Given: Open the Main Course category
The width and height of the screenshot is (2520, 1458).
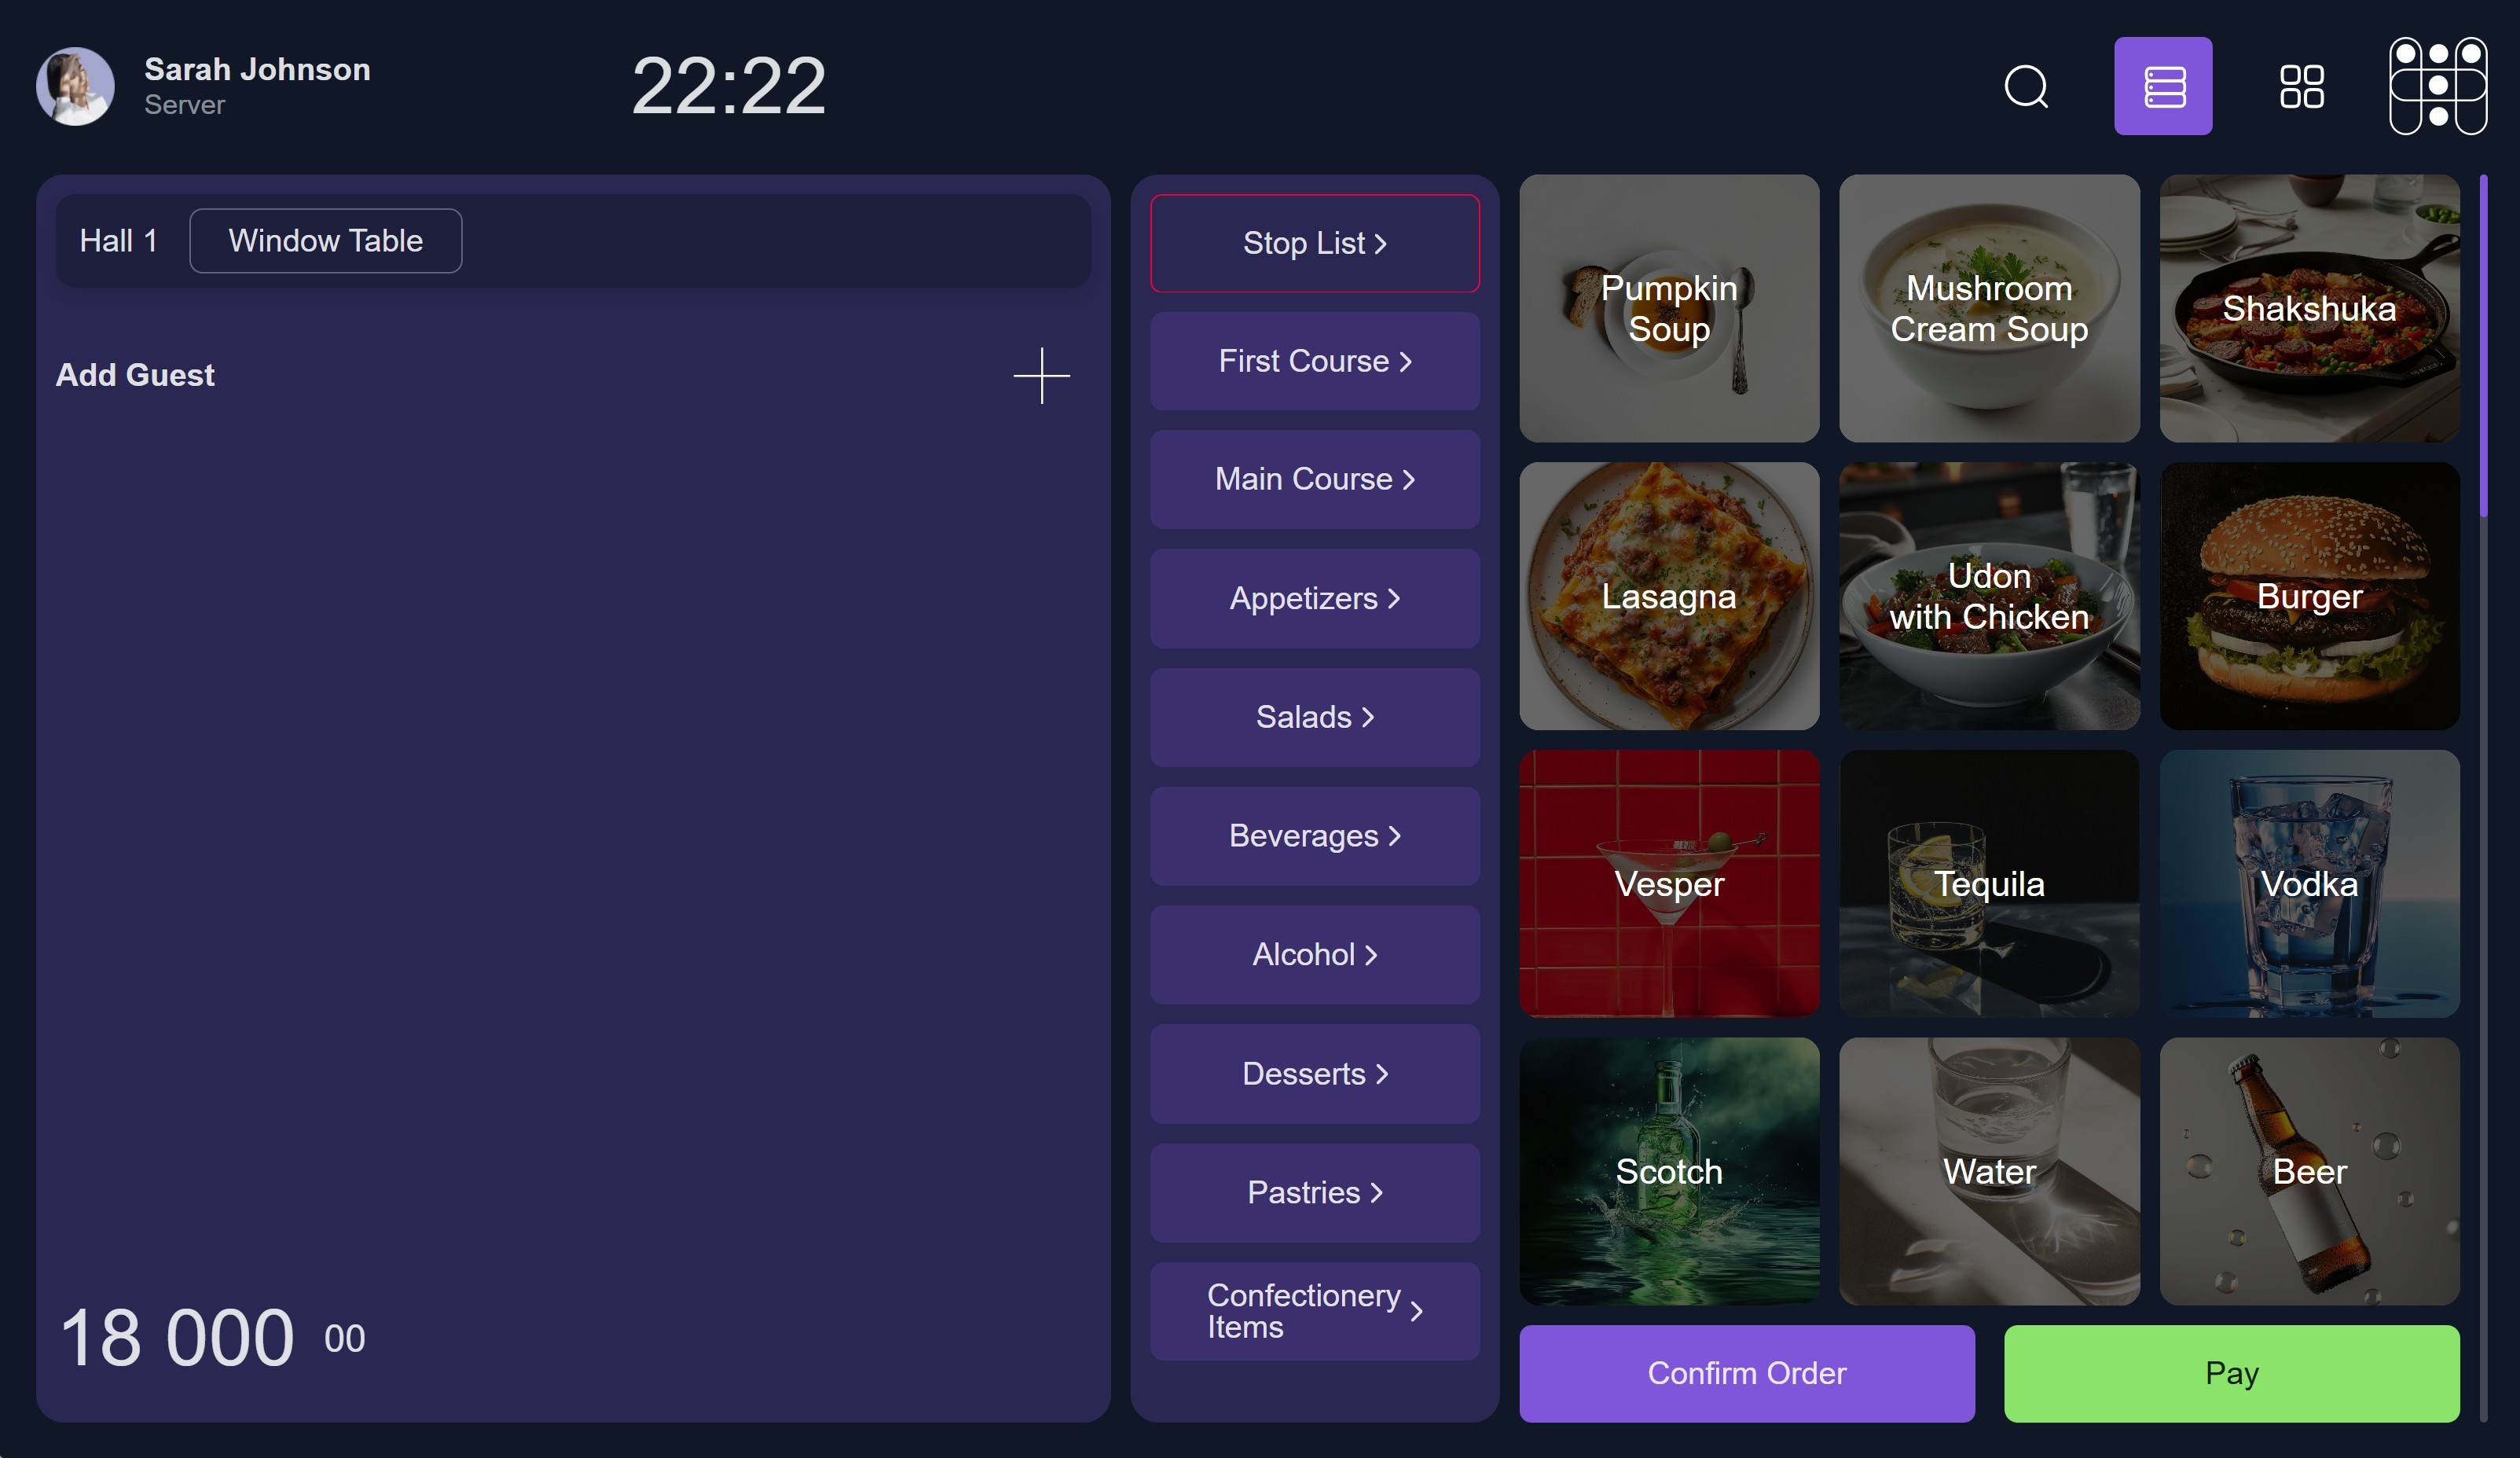Looking at the screenshot, I should pyautogui.click(x=1314, y=479).
